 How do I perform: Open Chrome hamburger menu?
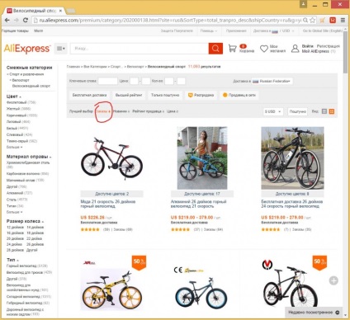pos(343,20)
